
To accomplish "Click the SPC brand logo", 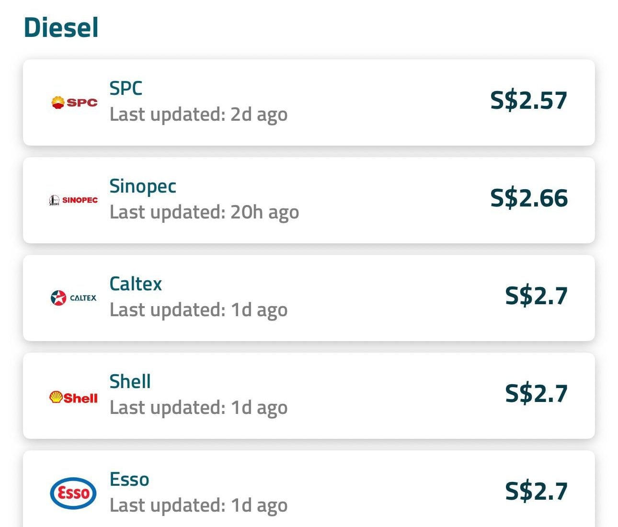I will [73, 102].
